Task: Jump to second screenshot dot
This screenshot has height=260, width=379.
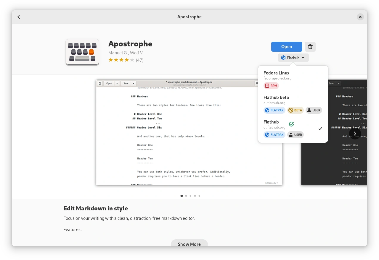Action: [186, 196]
